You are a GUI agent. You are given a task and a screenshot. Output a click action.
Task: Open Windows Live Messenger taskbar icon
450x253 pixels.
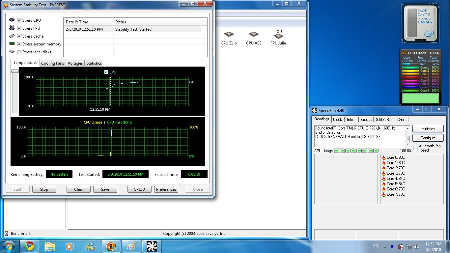90,246
